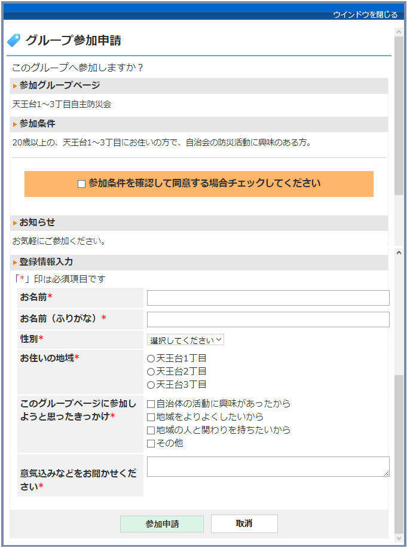Click the orange arrow beside 参加条件
407x548 pixels.
pos(15,124)
